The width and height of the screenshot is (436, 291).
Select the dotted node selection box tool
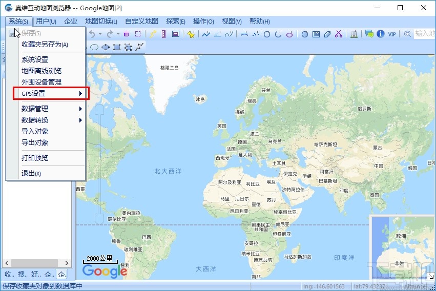(x=128, y=47)
